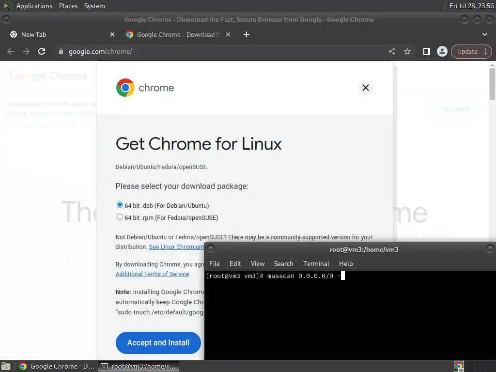Share this page via the share icon
496x372 pixels.
tap(391, 51)
